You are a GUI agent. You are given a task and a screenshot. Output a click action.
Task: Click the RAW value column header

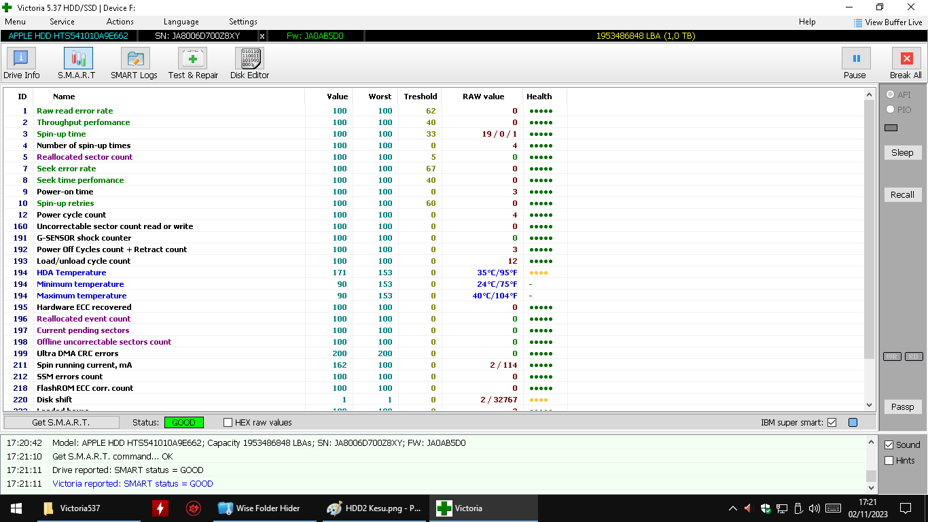pos(483,97)
